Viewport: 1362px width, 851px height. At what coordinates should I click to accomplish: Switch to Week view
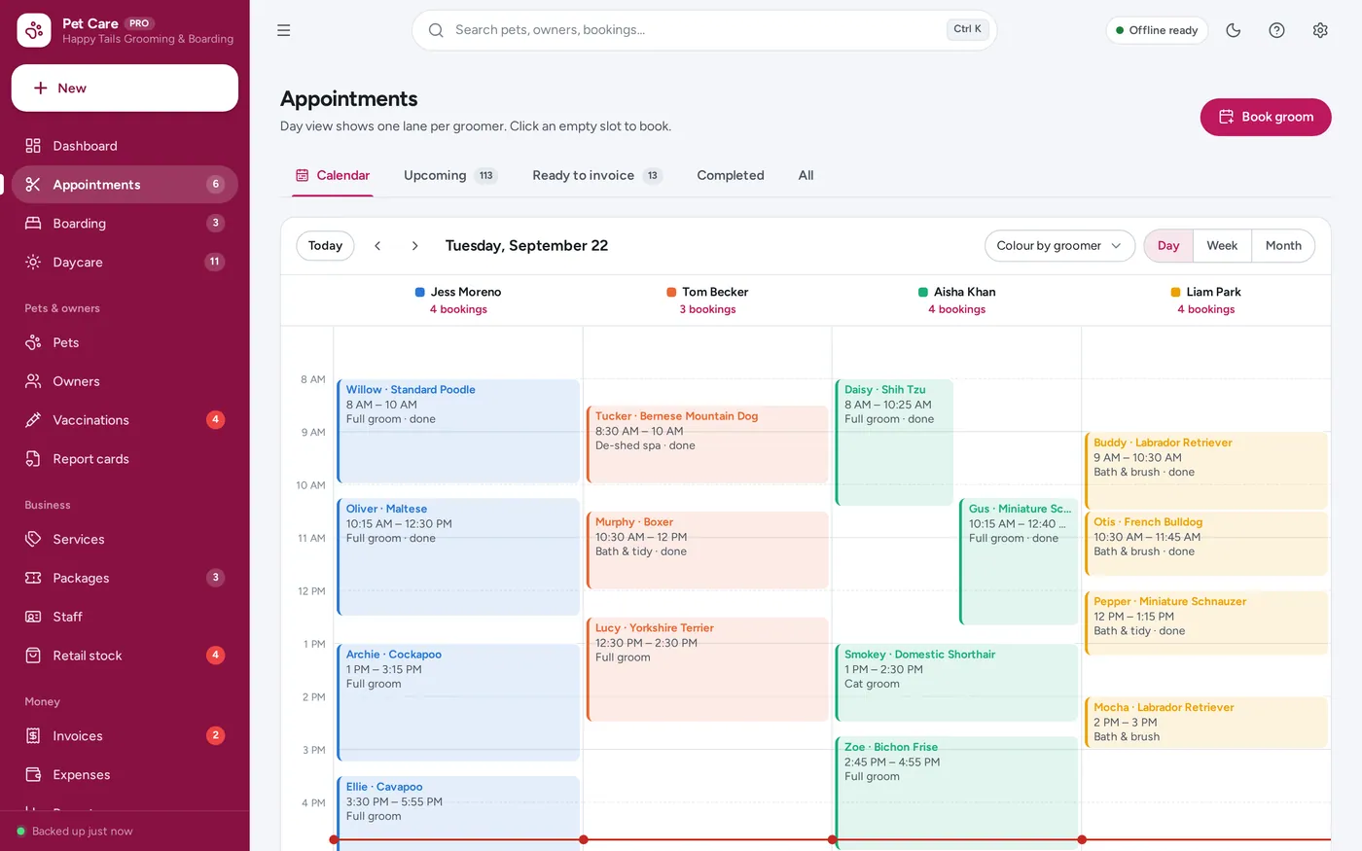click(x=1222, y=246)
